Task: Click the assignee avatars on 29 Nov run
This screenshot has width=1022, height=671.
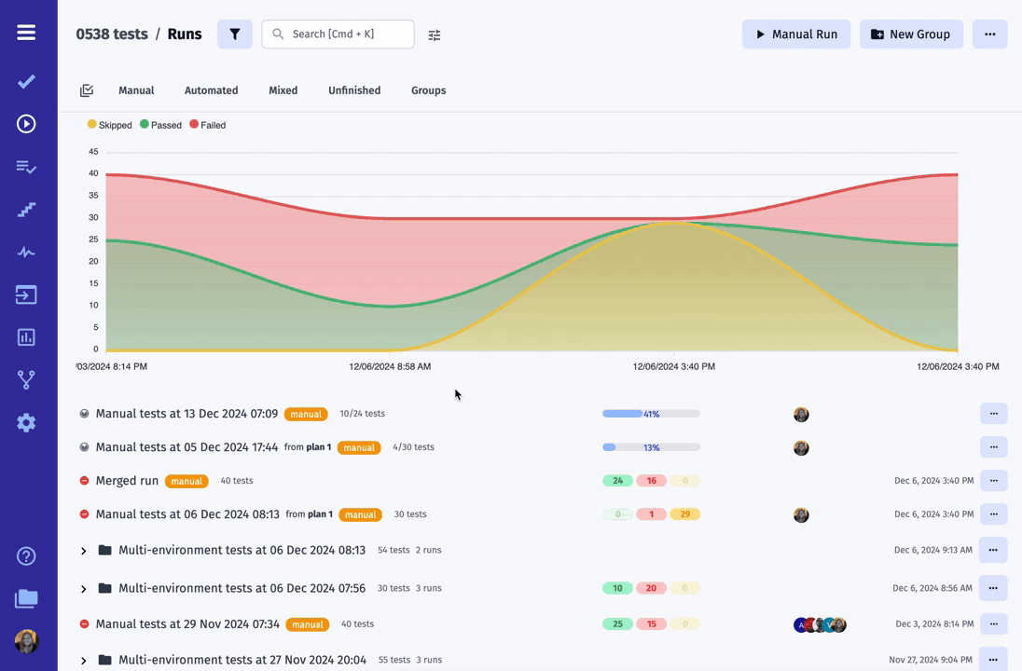Action: coord(820,624)
